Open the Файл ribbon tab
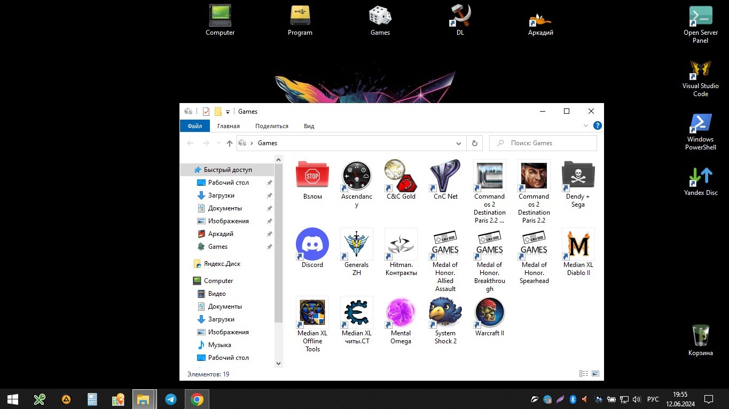Viewport: 729px width, 409px height. 195,126
